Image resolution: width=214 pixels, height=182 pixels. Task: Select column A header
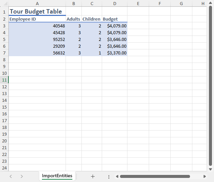click(37, 3)
